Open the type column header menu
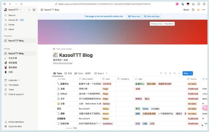 [108, 79]
